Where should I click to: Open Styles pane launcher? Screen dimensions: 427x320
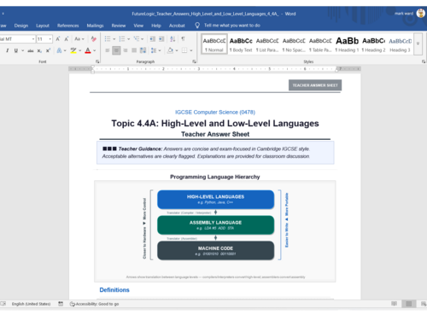coord(424,61)
